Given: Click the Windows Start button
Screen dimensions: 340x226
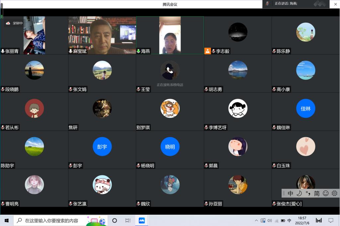Looking at the screenshot, I should pos(6,220).
